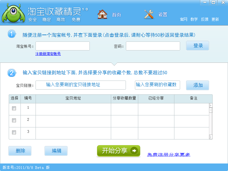Click the table scrollbar thumb

(211, 110)
